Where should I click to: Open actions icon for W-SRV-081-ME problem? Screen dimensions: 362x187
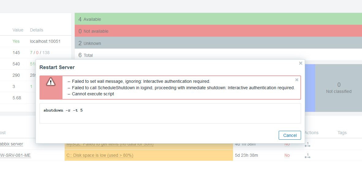coord(307,156)
